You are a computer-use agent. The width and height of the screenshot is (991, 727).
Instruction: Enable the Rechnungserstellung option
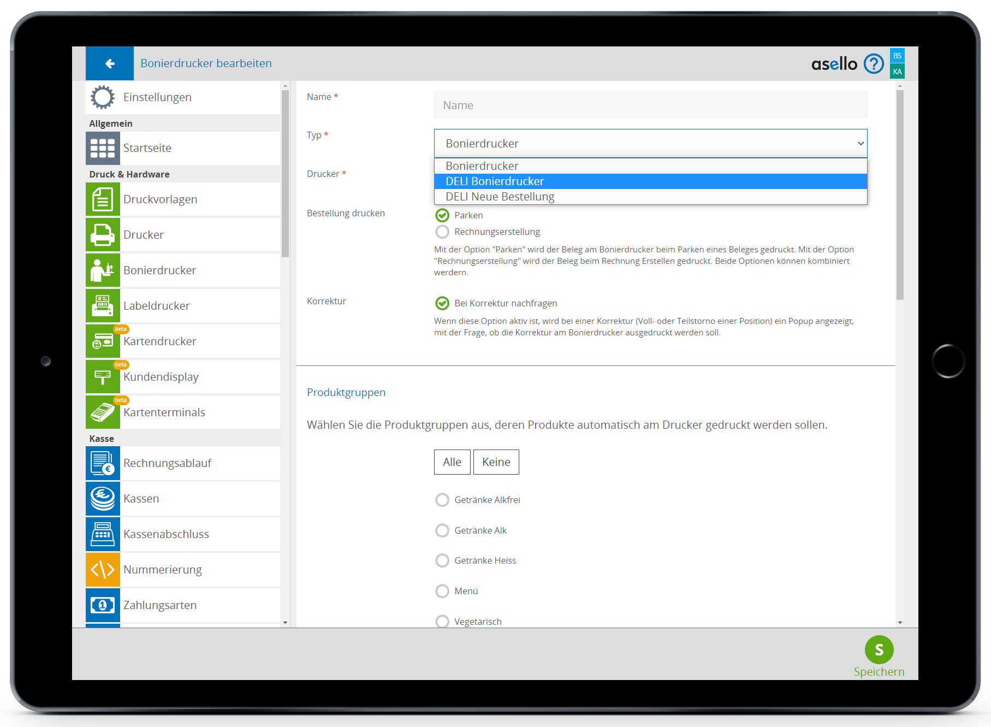(x=442, y=232)
